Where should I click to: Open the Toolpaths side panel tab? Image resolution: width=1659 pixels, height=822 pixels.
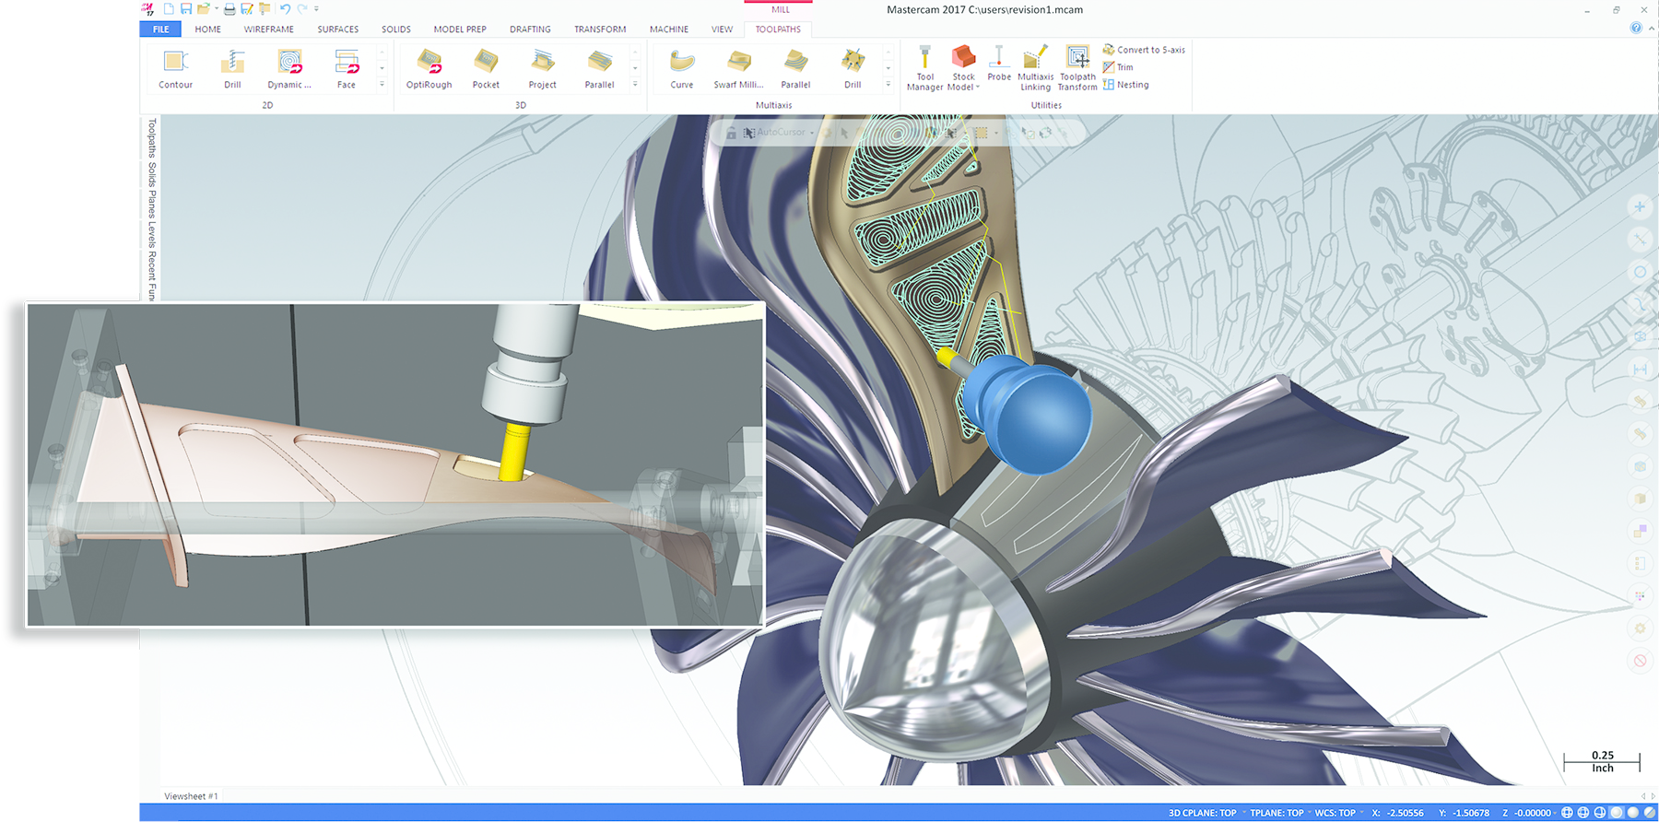tap(152, 138)
